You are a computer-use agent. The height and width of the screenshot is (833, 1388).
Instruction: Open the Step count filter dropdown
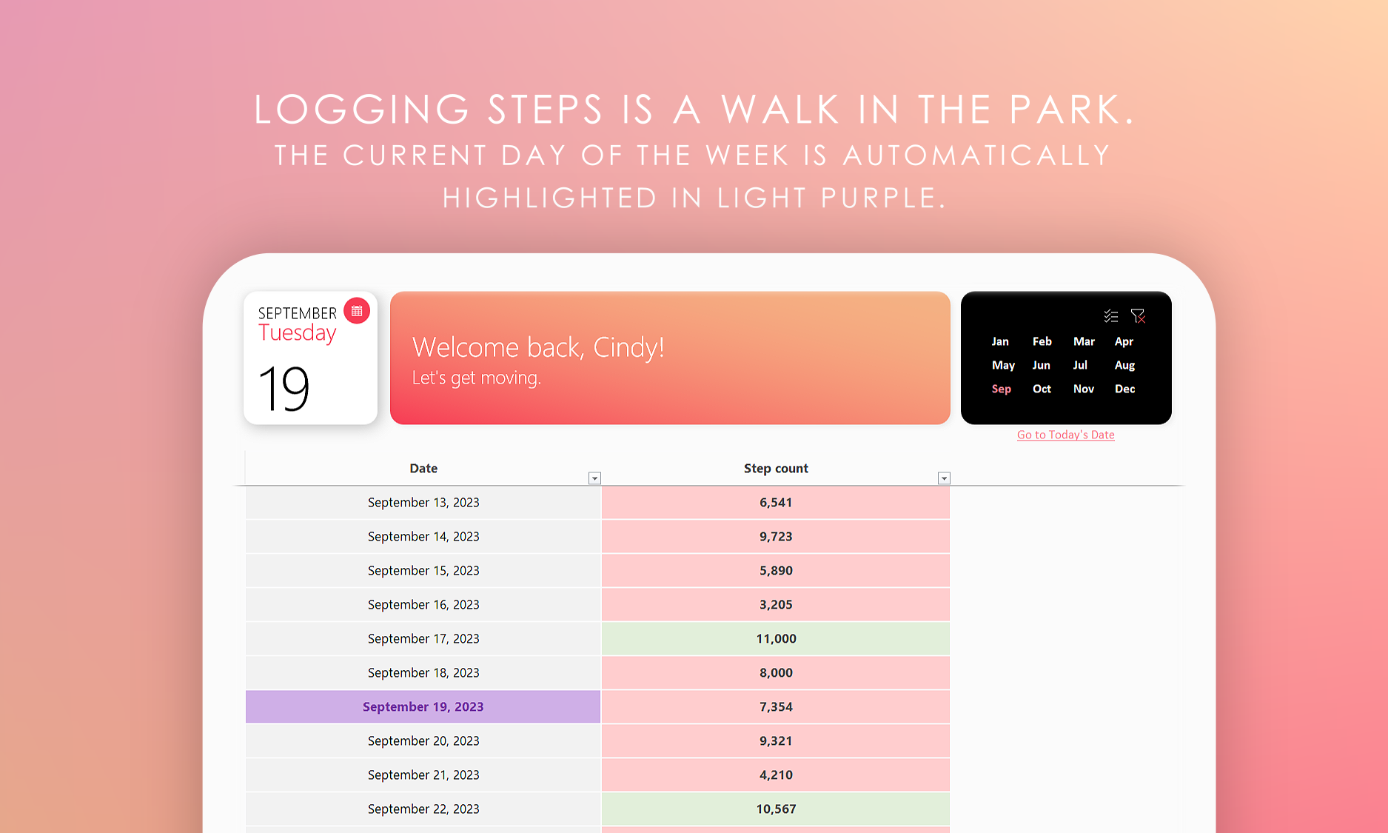[944, 478]
